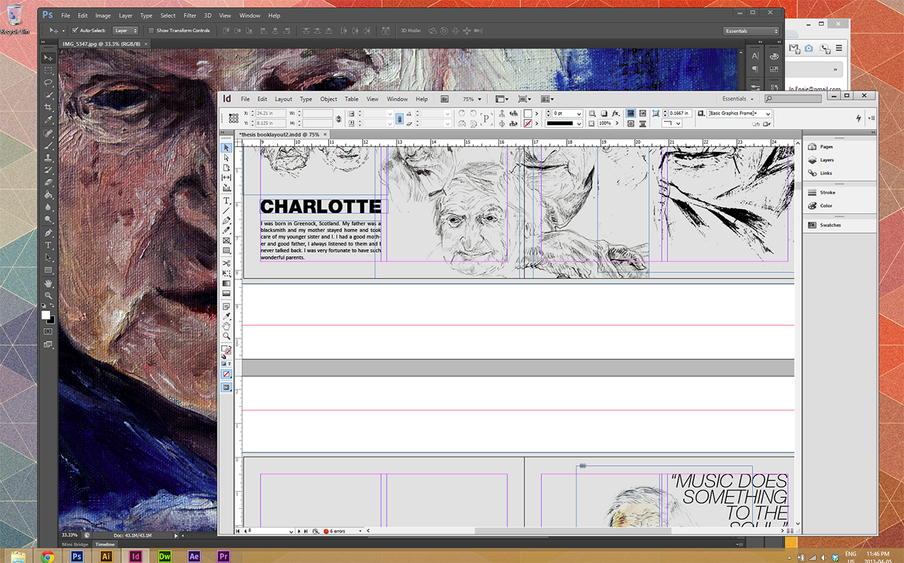
Task: Open InDesign Object menu
Action: (329, 99)
